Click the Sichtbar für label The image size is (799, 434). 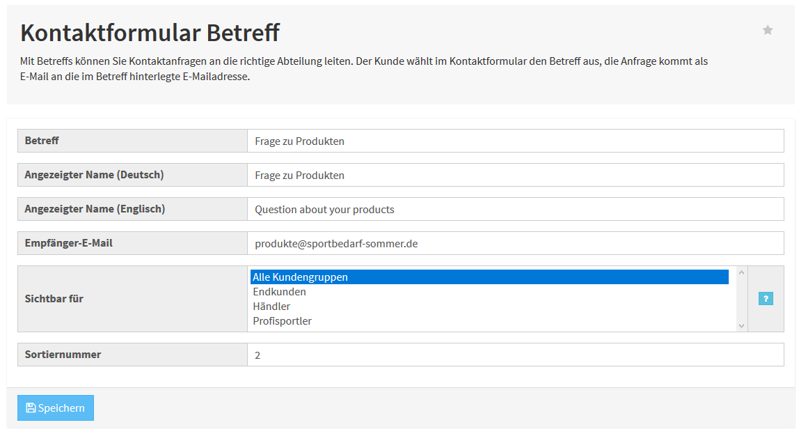tap(54, 299)
